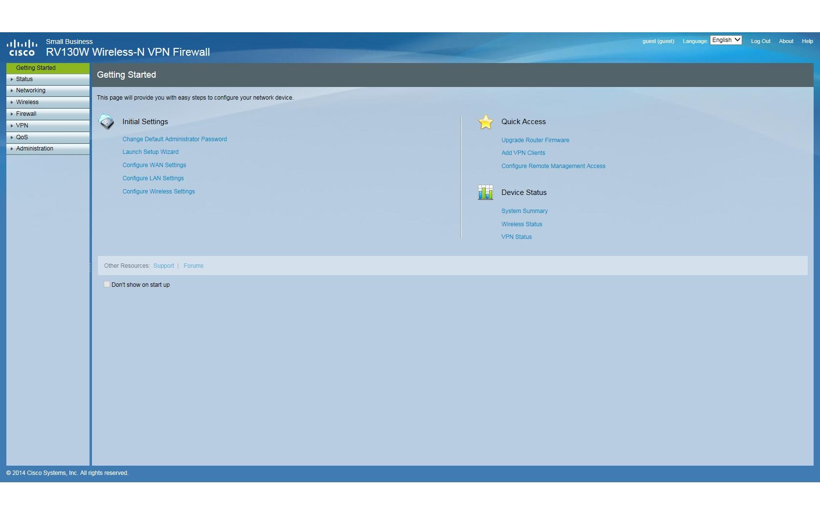Screen dimensions: 820x515
Task: Open Configure WAN Settings link
Action: (154, 165)
